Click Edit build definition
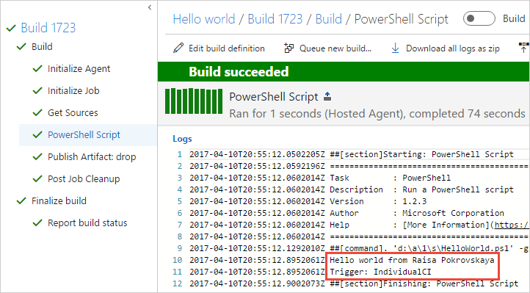Image resolution: width=530 pixels, height=293 pixels. pyautogui.click(x=227, y=48)
